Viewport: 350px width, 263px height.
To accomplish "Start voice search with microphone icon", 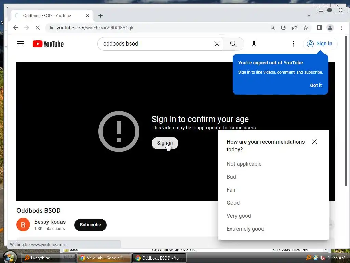I will pos(254,44).
